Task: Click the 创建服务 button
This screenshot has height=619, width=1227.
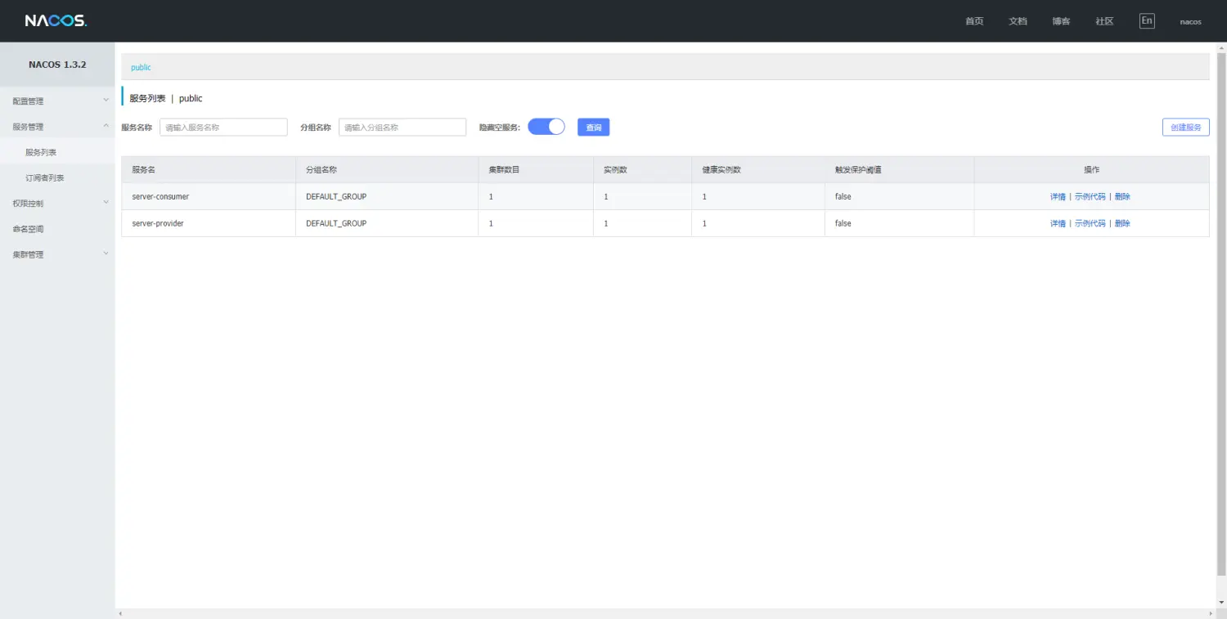Action: coord(1185,127)
